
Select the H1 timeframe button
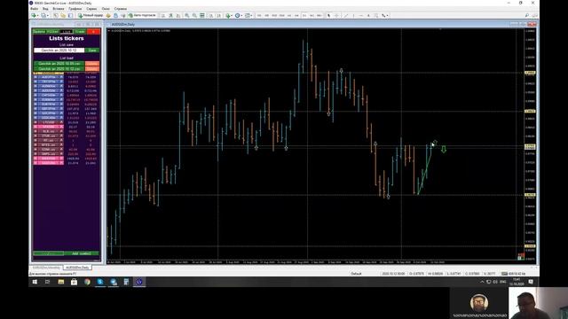point(289,16)
